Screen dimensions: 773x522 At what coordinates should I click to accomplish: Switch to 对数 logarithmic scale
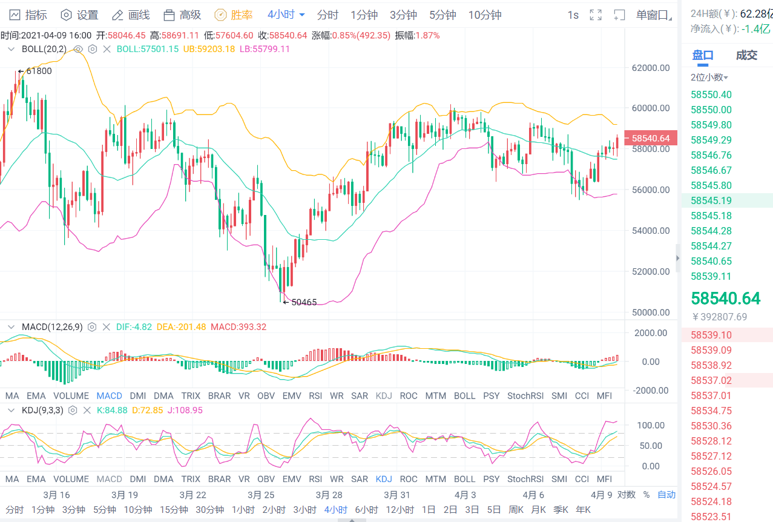click(x=626, y=494)
